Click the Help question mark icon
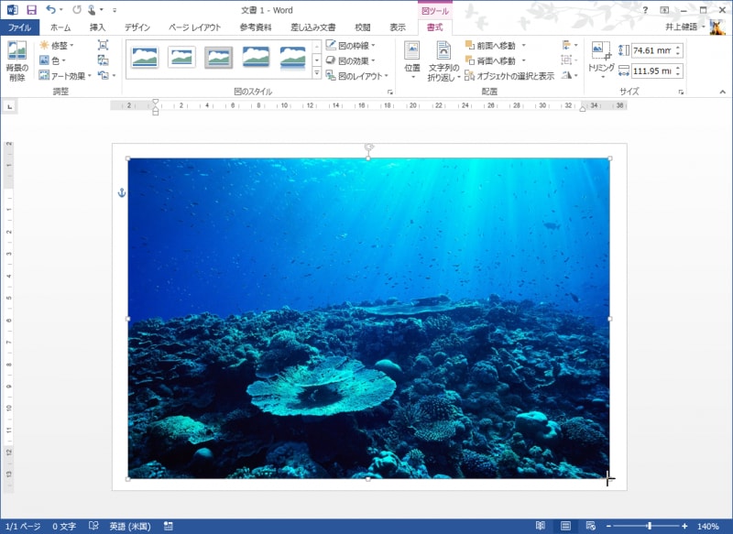The width and height of the screenshot is (733, 534). point(645,9)
